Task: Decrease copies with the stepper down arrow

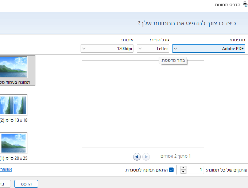Action: click(x=183, y=172)
